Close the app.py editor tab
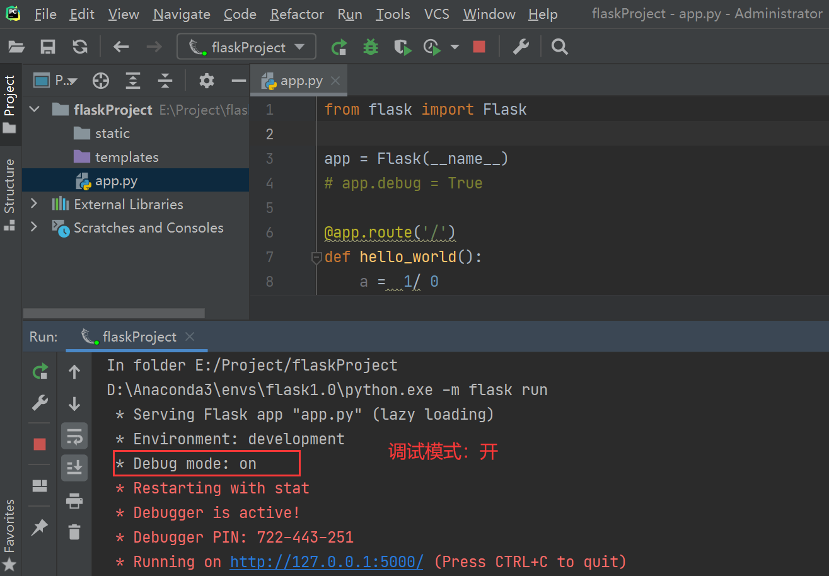The height and width of the screenshot is (576, 829). (335, 81)
